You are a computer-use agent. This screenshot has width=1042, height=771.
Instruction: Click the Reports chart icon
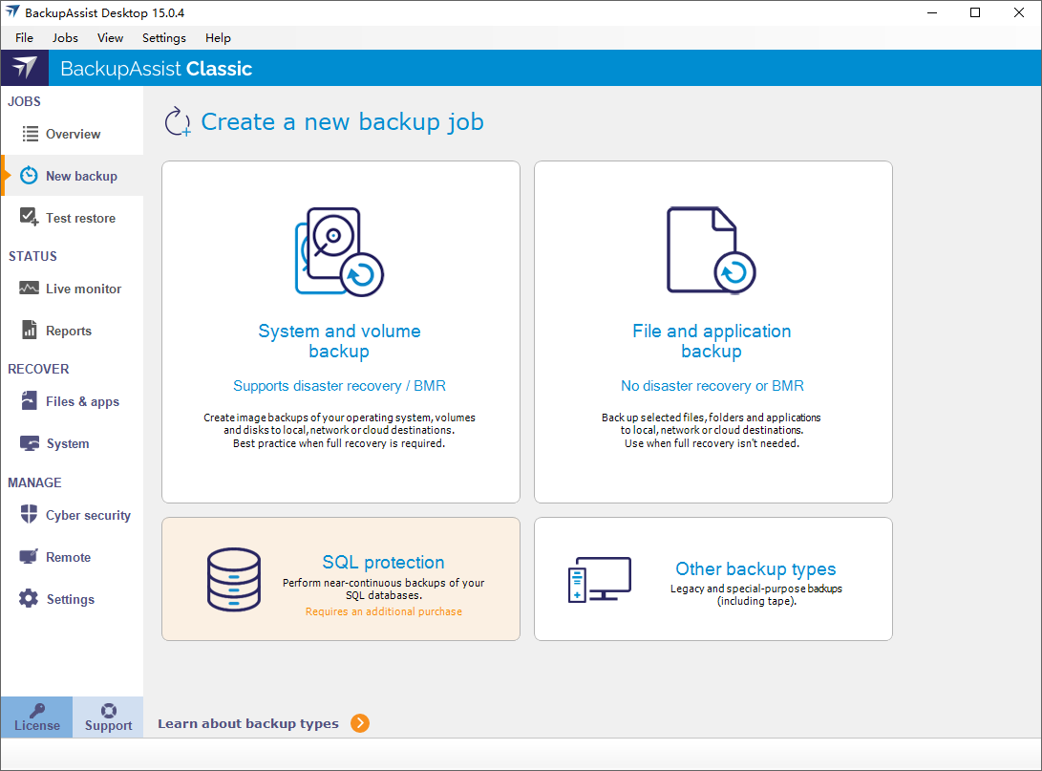tap(30, 330)
